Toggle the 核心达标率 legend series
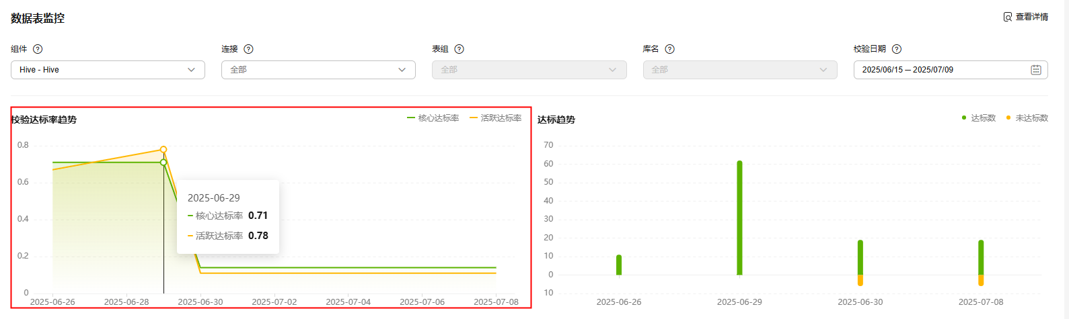The height and width of the screenshot is (319, 1069). 433,118
